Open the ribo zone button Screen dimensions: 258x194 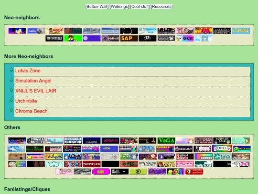pos(222,157)
